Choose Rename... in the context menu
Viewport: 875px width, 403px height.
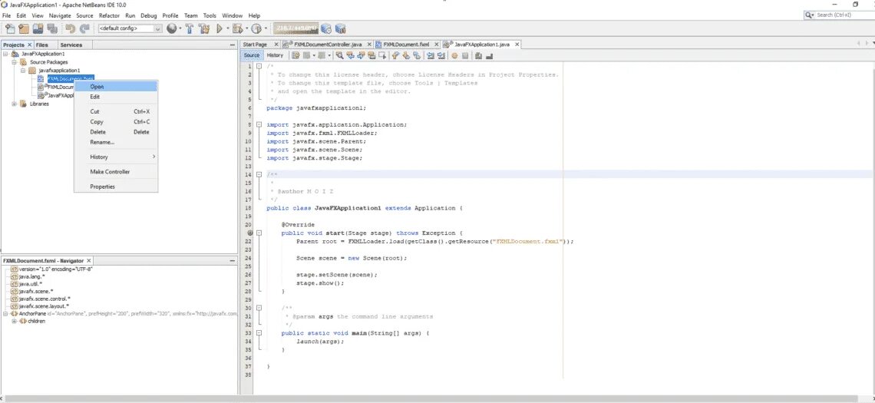pyautogui.click(x=115, y=142)
